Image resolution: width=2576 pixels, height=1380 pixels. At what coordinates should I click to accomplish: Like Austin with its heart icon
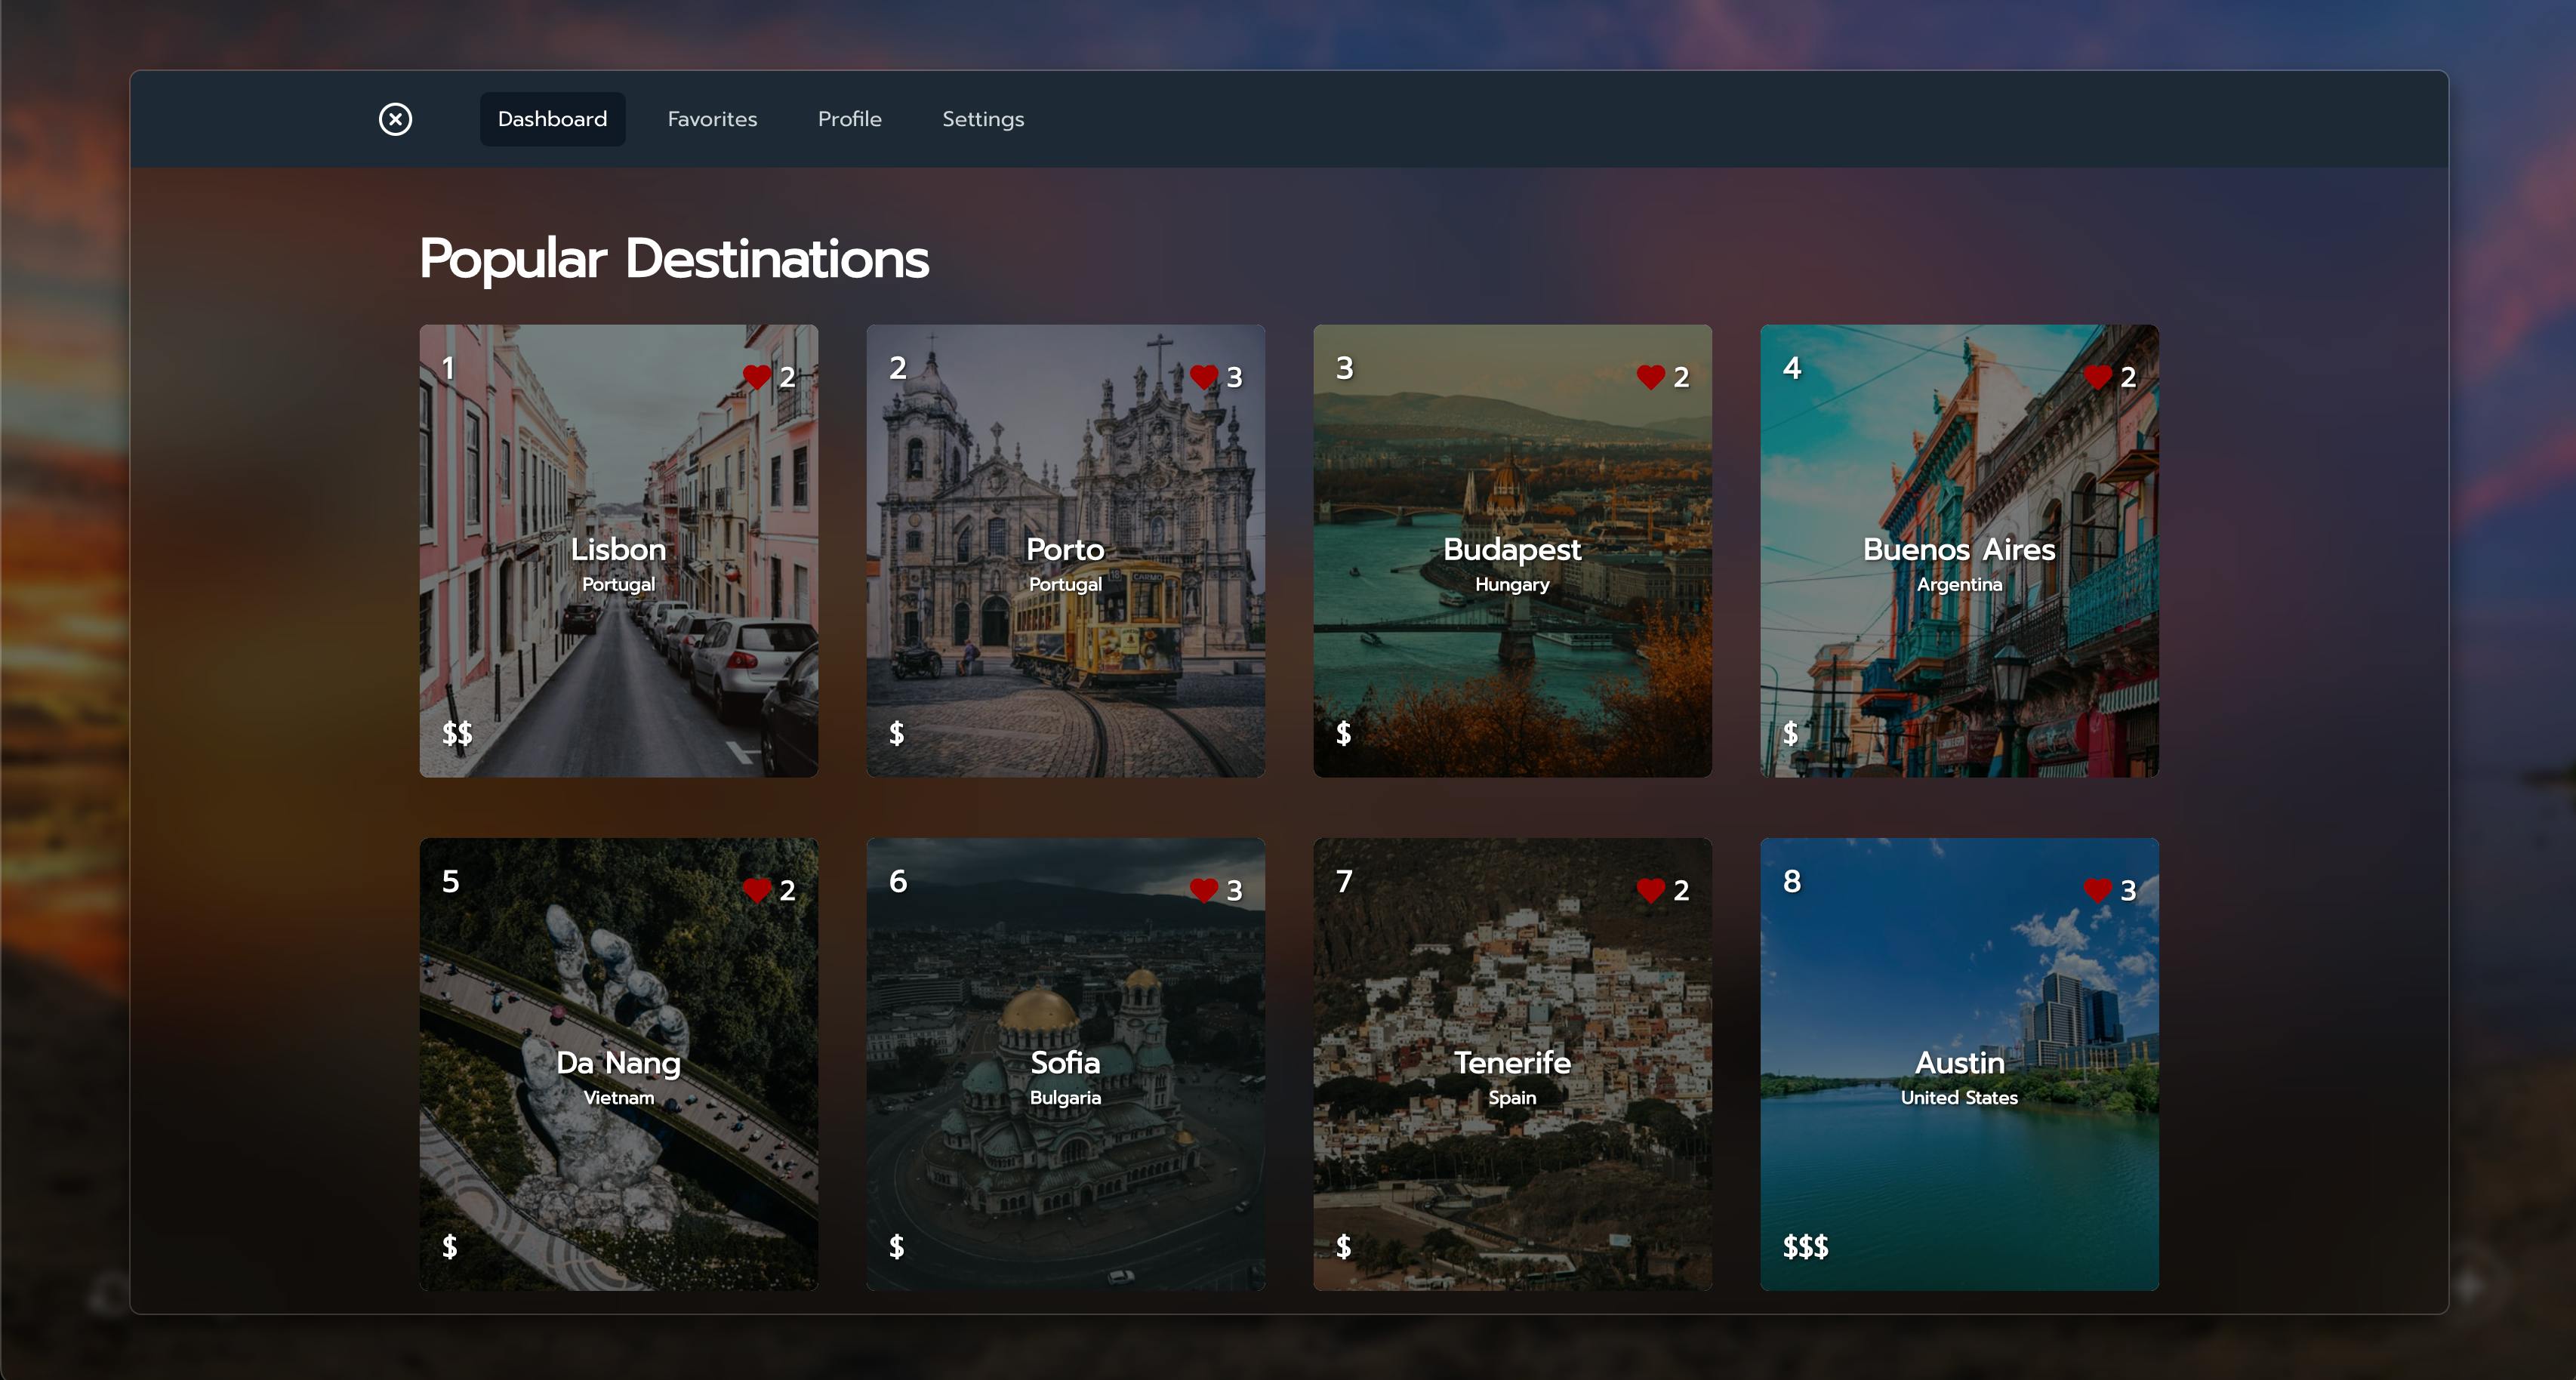click(x=2098, y=890)
